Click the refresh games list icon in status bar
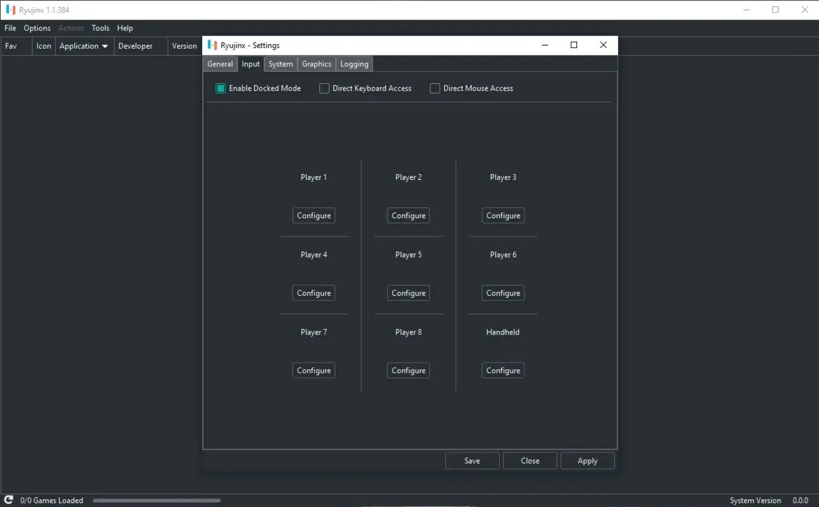 pos(9,500)
